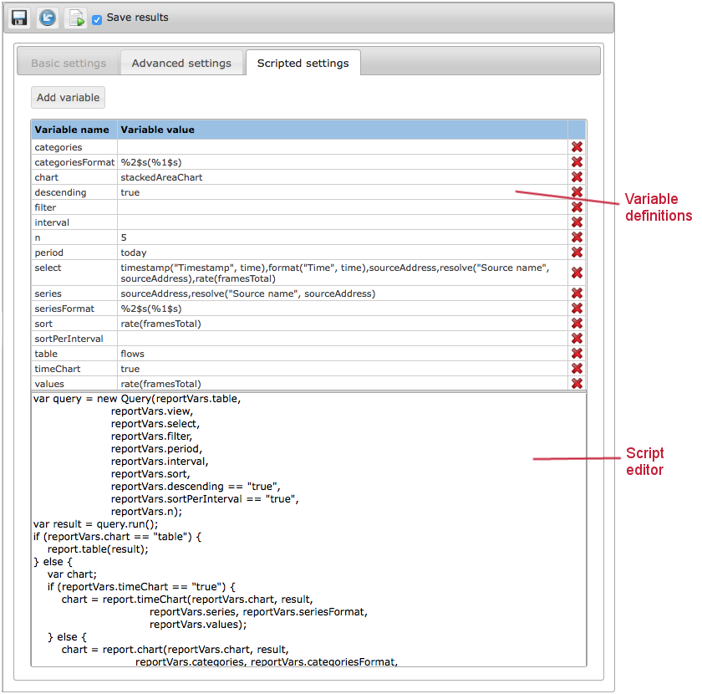Delete the categoriesFormat variable

click(577, 161)
